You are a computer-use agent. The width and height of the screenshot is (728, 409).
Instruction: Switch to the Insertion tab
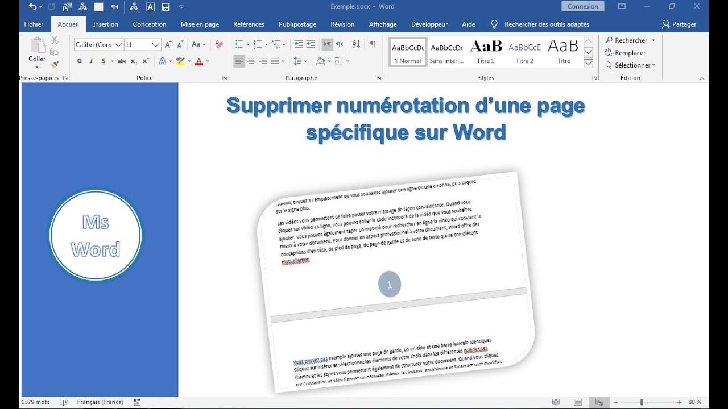(x=106, y=24)
